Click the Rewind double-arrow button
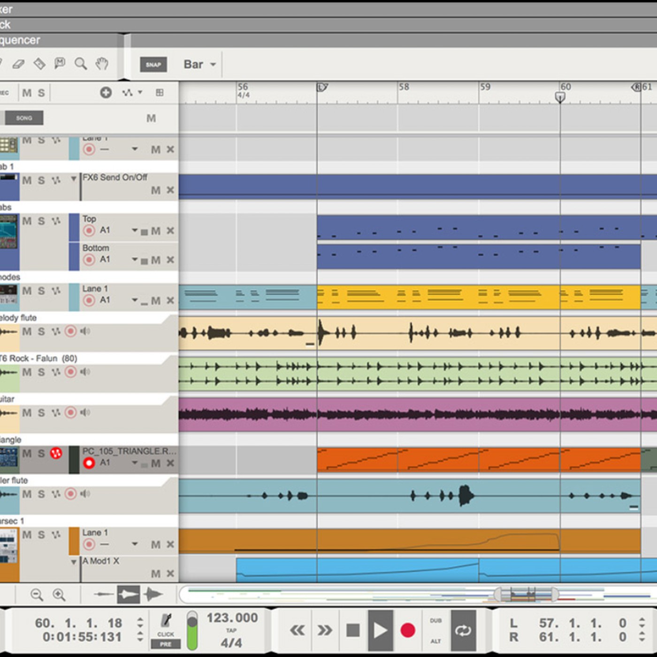The height and width of the screenshot is (657, 657). pos(297,630)
